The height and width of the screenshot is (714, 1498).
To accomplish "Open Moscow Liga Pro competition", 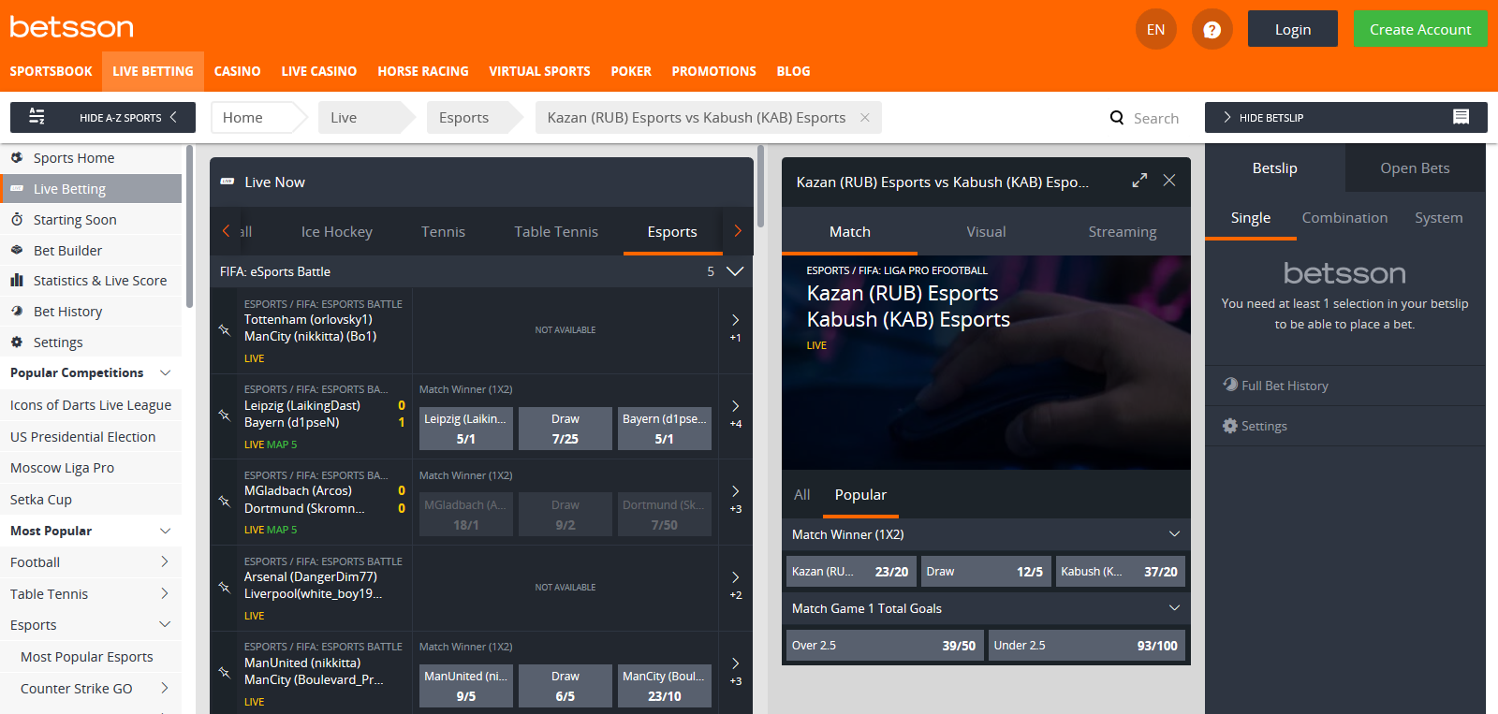I will click(63, 468).
